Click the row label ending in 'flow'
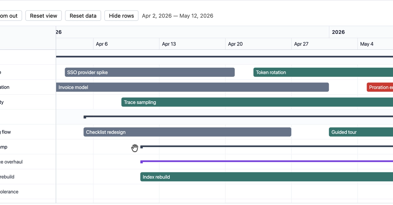Image resolution: width=393 pixels, height=205 pixels. pos(6,132)
